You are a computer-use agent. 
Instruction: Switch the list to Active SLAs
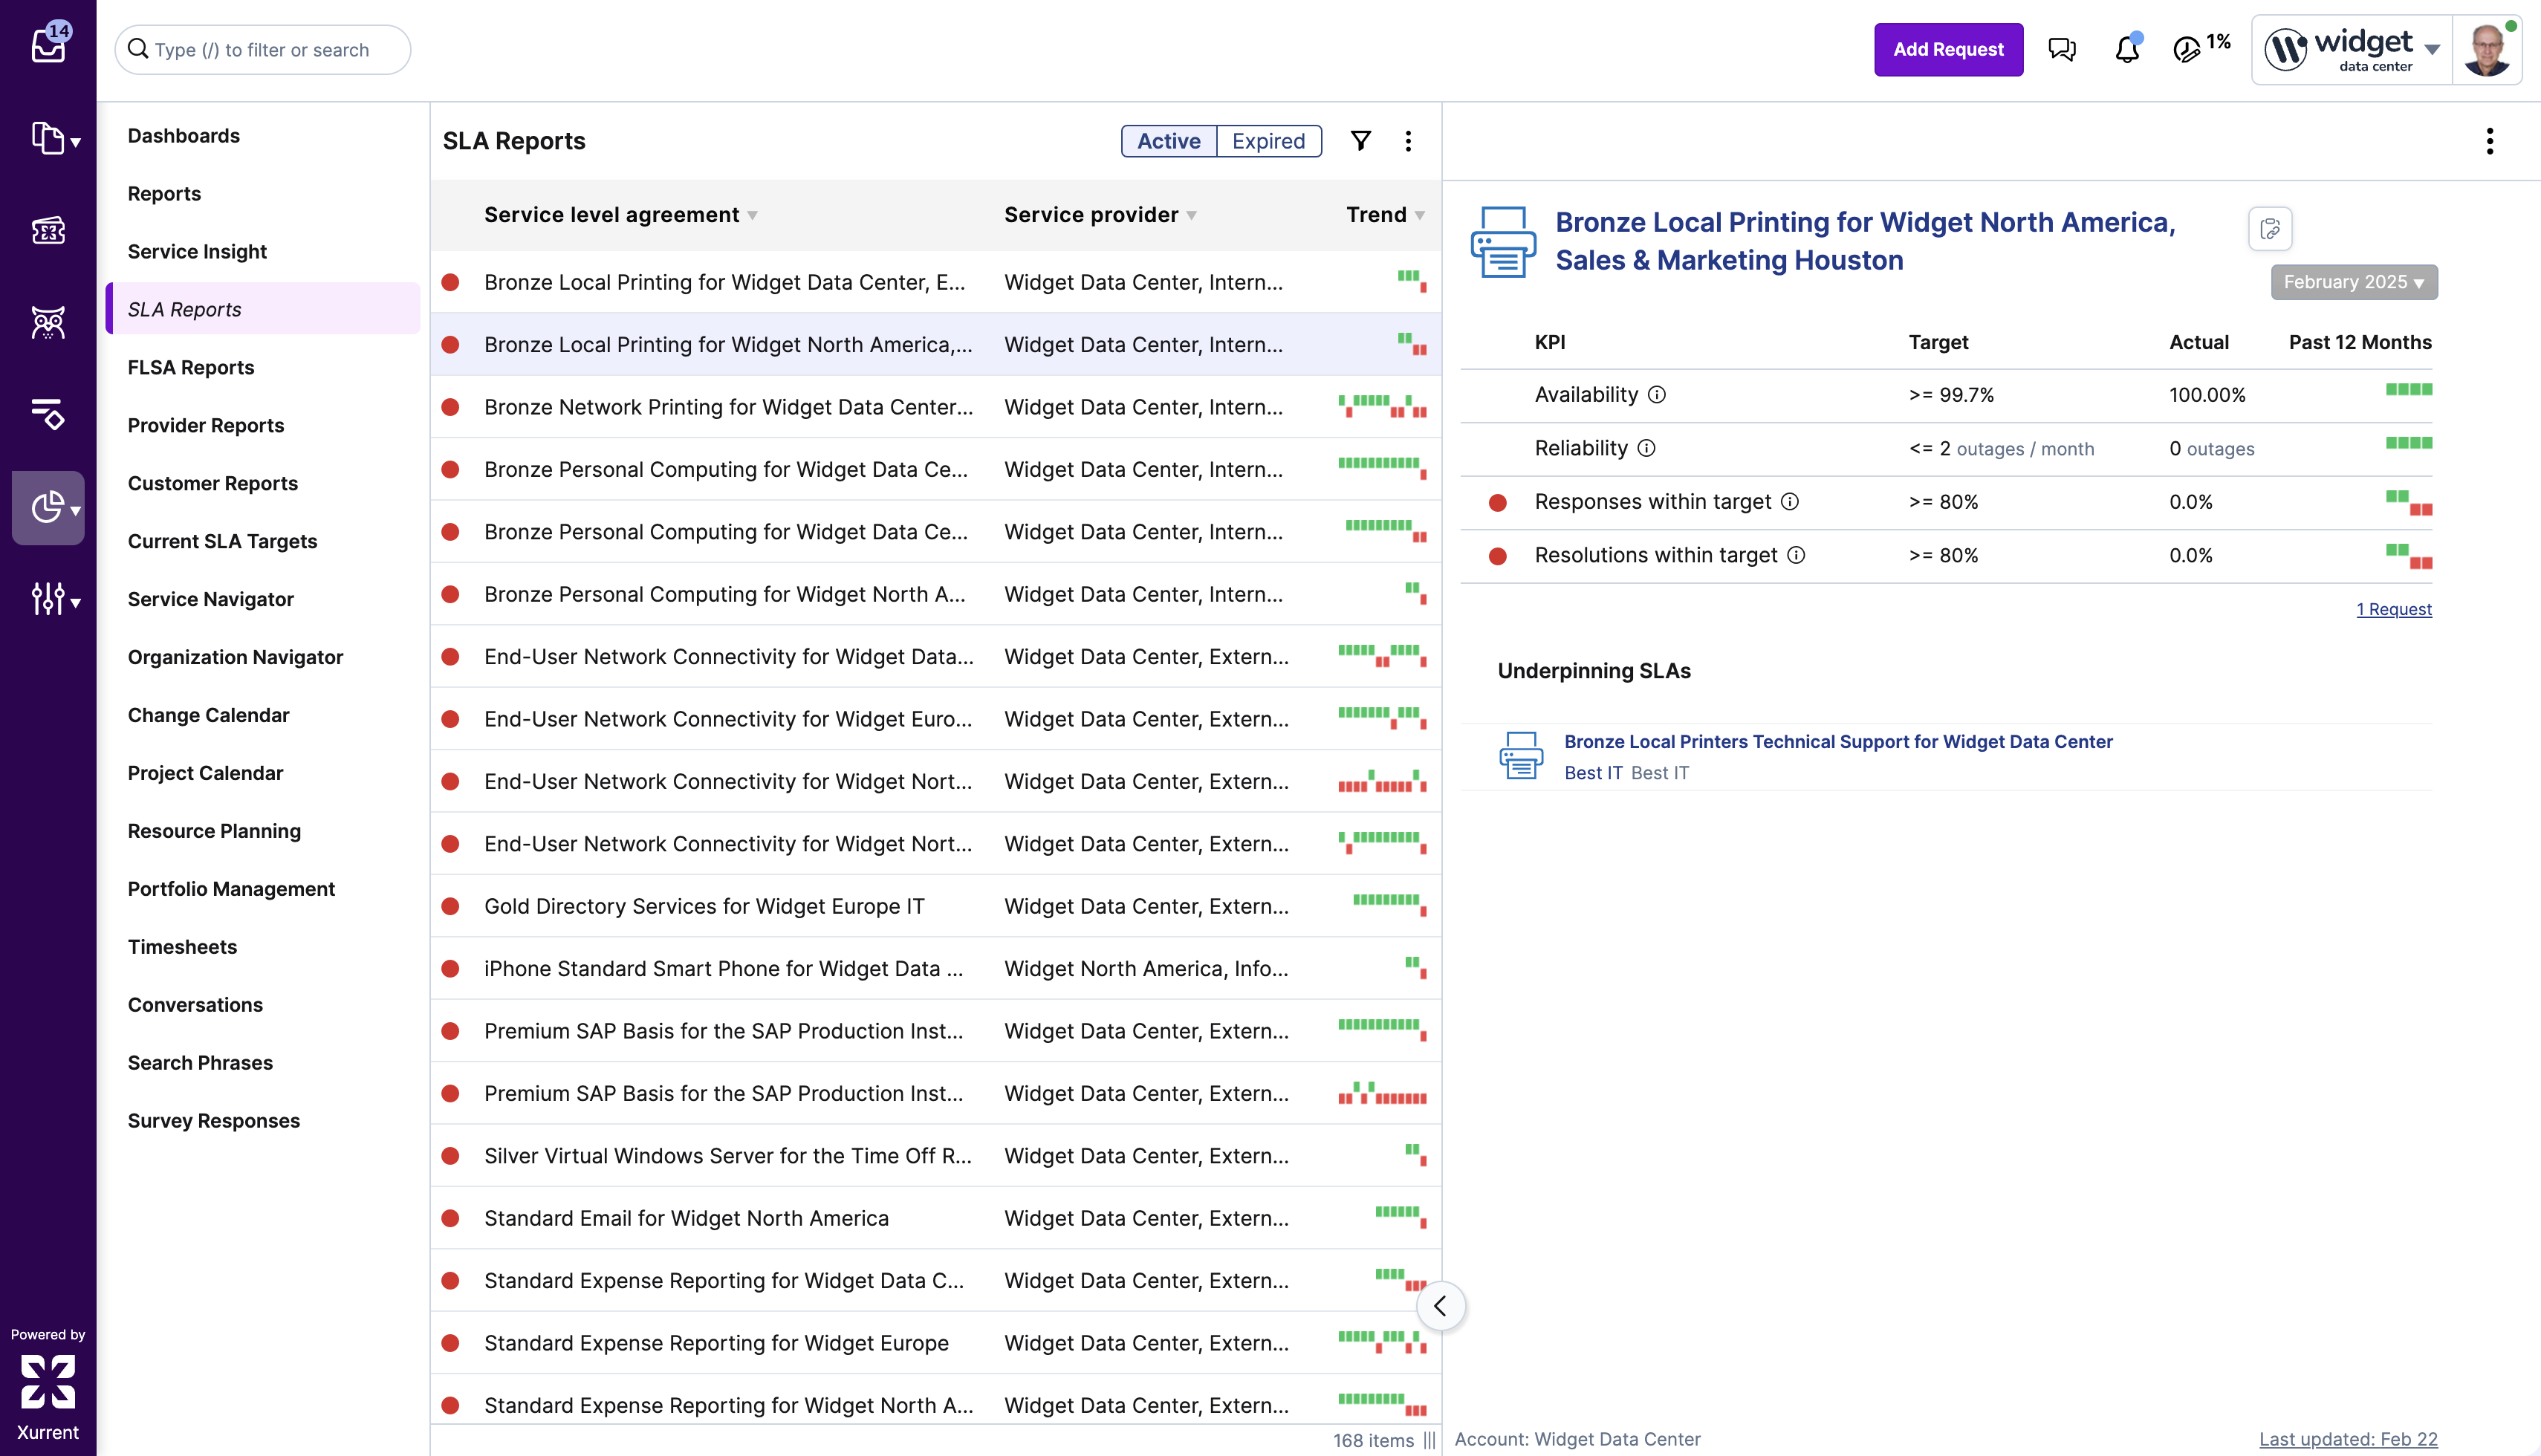pos(1168,141)
